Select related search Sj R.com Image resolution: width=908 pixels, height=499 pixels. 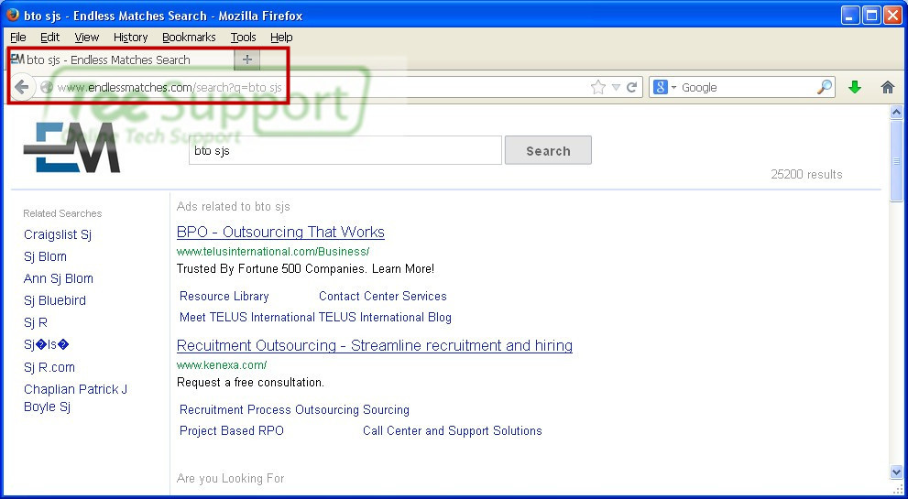pos(49,367)
